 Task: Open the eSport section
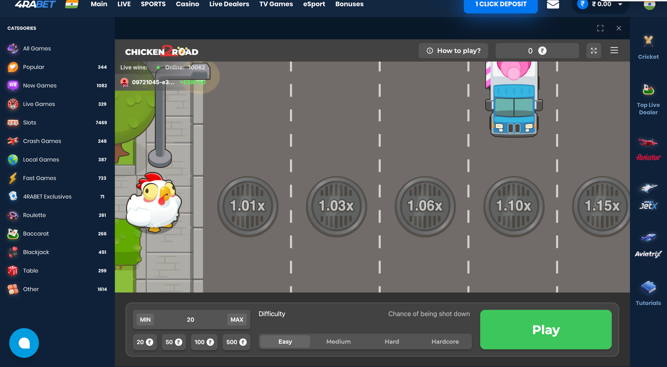point(314,4)
